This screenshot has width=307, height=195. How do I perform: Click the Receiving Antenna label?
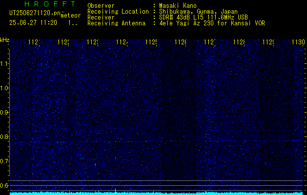tap(116, 23)
